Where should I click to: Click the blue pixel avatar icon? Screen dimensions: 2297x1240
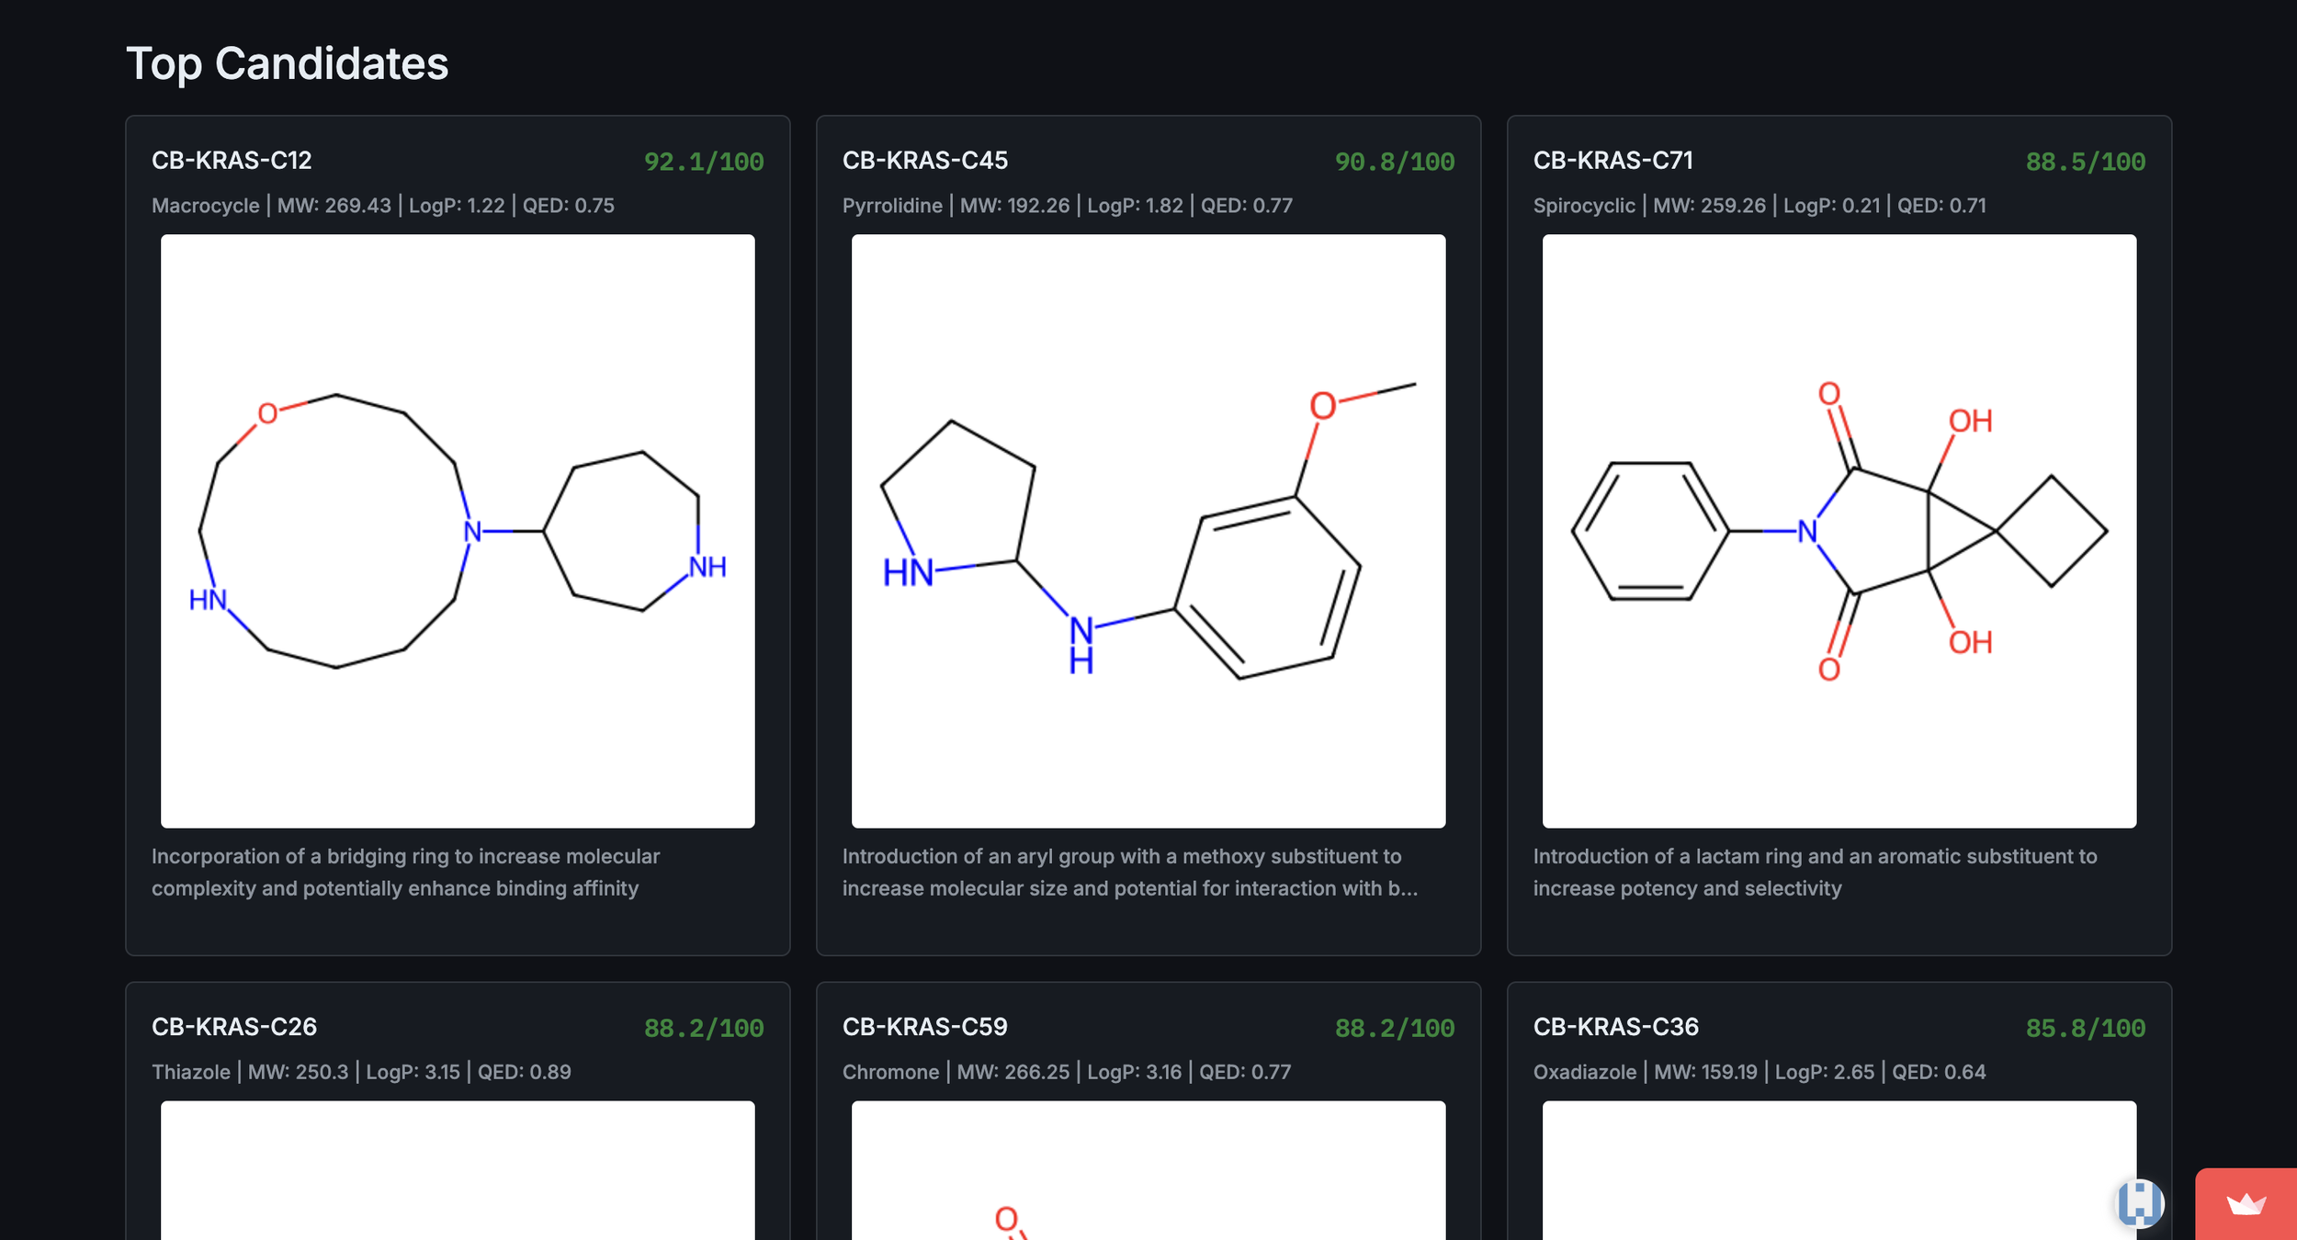pyautogui.click(x=2140, y=1203)
